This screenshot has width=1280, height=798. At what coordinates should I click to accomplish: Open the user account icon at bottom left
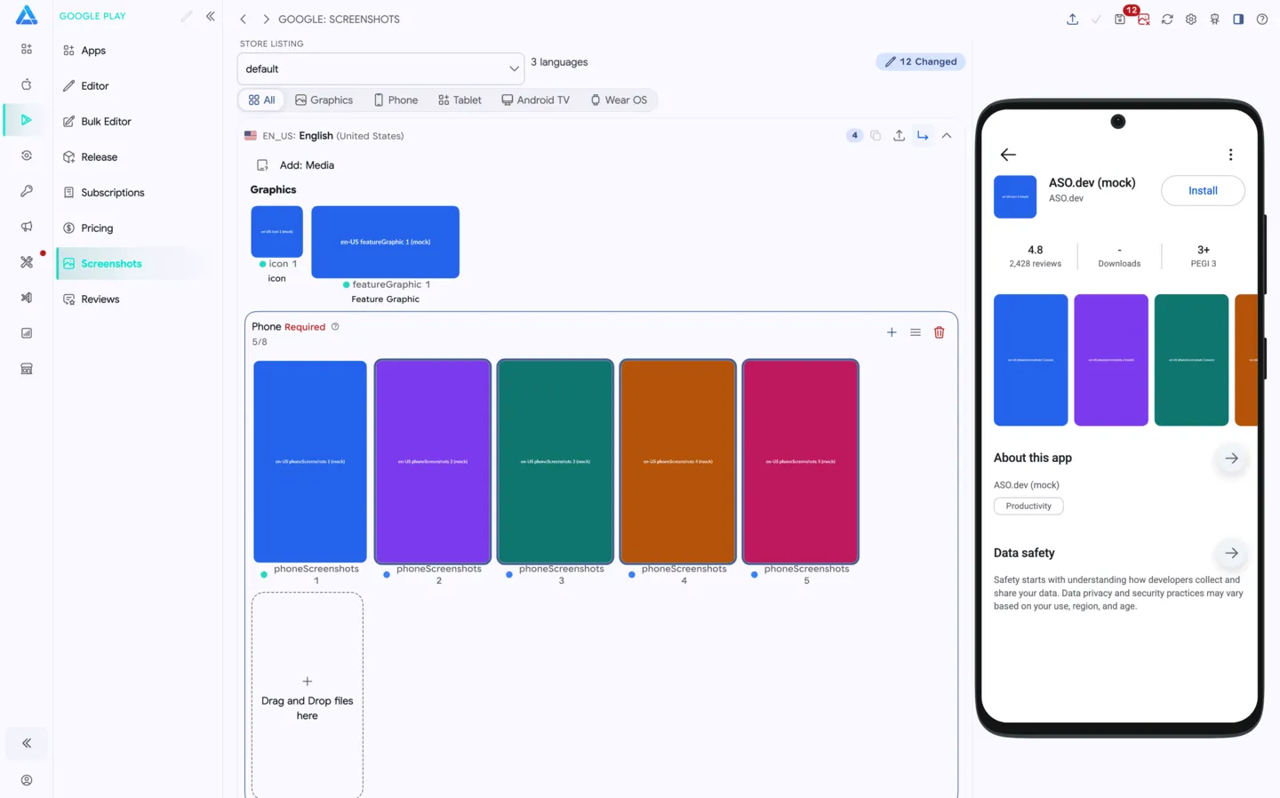pos(27,780)
